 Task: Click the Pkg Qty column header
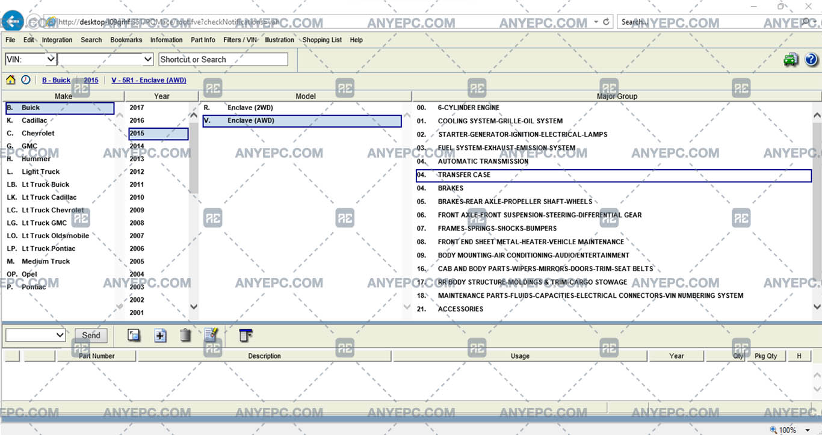(x=765, y=356)
